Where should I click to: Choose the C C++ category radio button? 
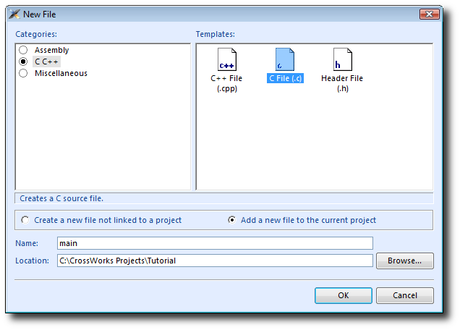[x=24, y=62]
